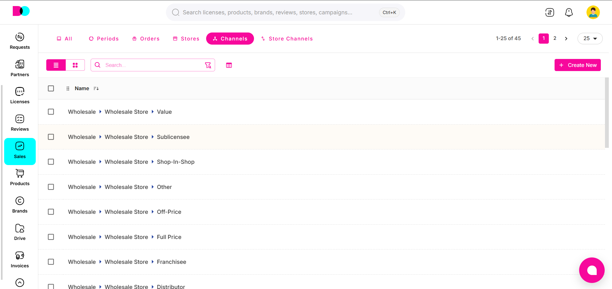This screenshot has height=289, width=612.
Task: Click the Ctrl+K shortcut badge
Action: click(x=389, y=12)
